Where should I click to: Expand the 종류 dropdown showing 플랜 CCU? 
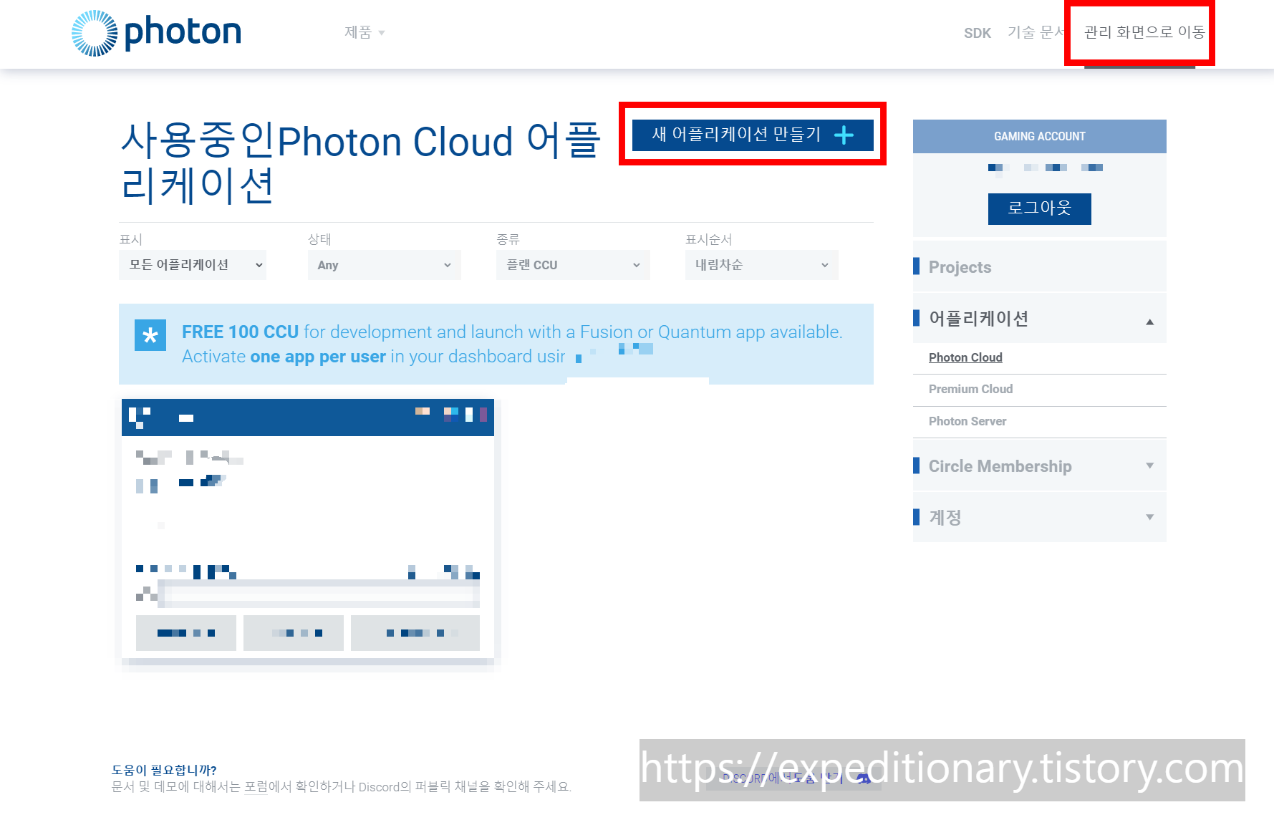coord(573,265)
